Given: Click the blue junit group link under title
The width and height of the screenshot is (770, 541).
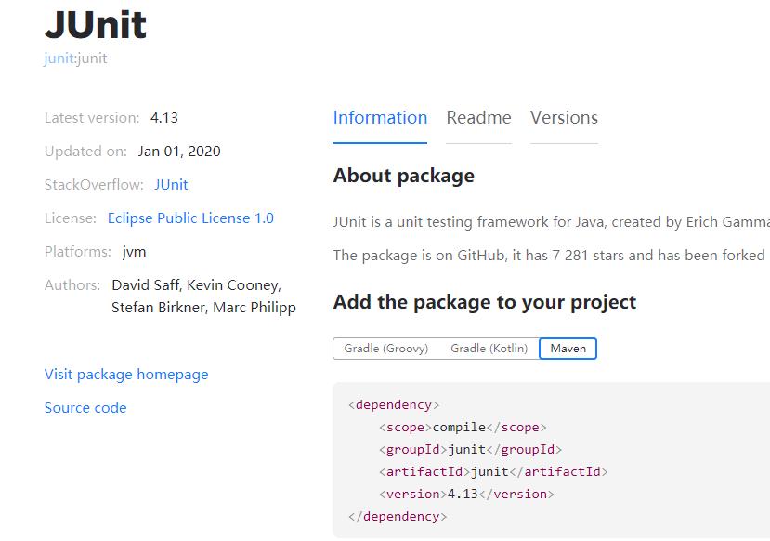Looking at the screenshot, I should click(58, 59).
